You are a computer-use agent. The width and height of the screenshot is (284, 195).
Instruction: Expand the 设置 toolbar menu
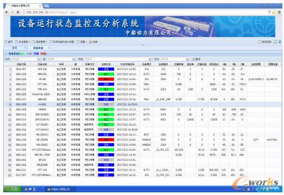tap(82, 42)
